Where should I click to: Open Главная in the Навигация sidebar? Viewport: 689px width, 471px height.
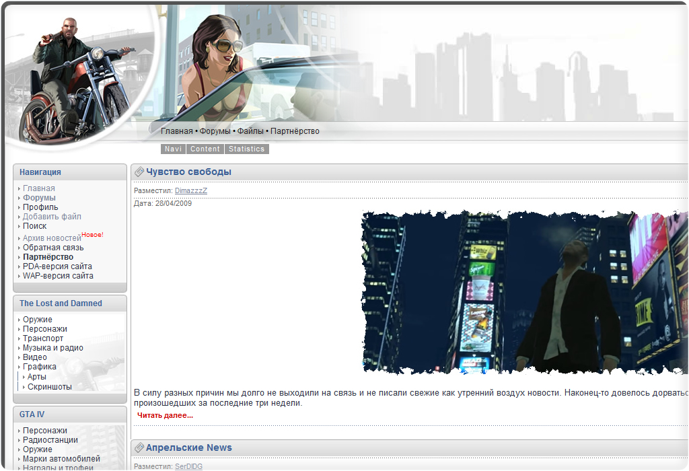[x=38, y=188]
